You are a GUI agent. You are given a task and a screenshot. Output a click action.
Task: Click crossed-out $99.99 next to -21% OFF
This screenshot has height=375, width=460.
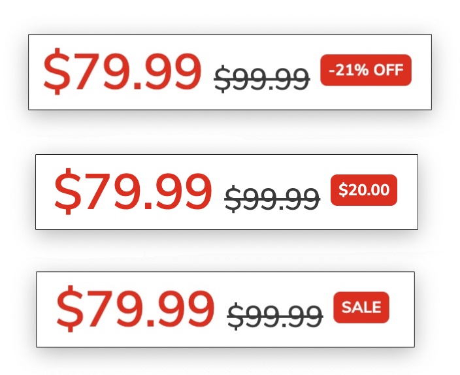click(x=261, y=80)
